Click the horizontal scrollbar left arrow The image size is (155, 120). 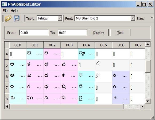tap(7, 106)
